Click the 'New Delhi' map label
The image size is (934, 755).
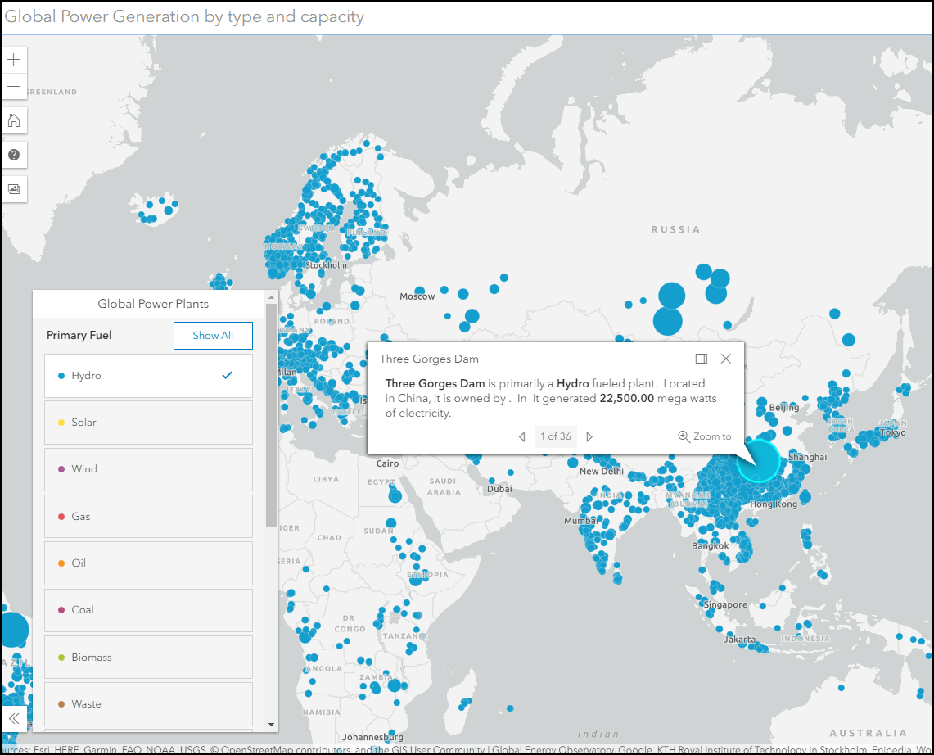coord(601,472)
